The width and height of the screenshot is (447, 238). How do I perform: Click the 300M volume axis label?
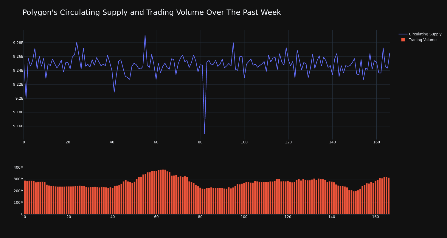[18, 179]
